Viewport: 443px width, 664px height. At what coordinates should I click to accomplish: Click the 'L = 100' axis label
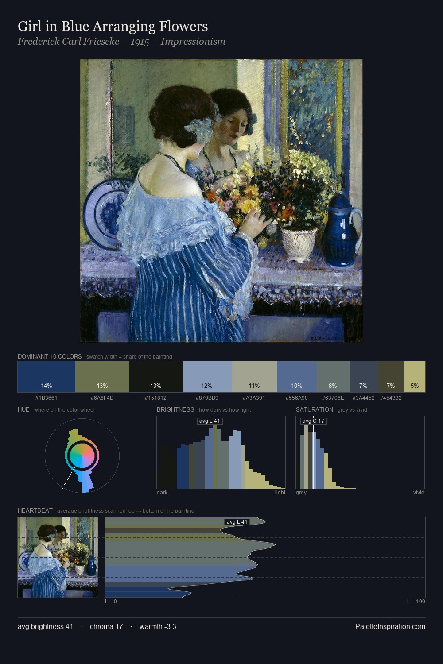coord(416,602)
